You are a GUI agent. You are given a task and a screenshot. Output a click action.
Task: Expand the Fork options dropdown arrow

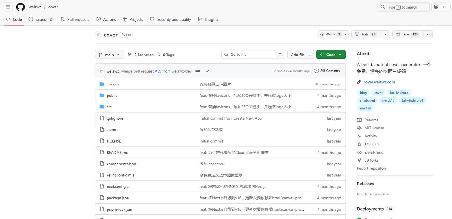click(x=385, y=34)
